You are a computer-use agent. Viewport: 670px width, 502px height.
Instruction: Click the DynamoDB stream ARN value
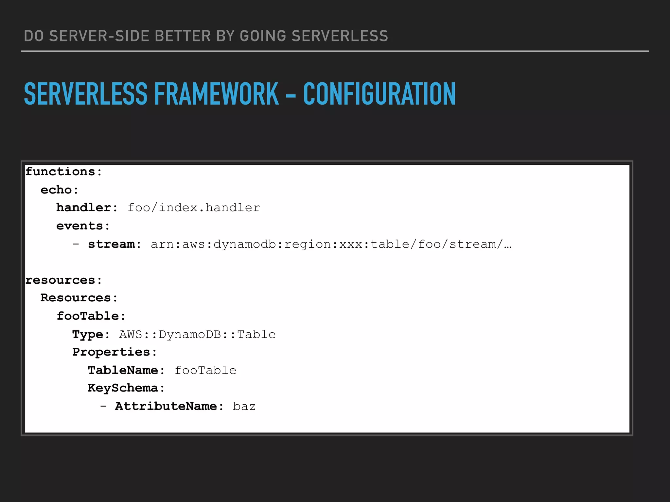pos(331,244)
